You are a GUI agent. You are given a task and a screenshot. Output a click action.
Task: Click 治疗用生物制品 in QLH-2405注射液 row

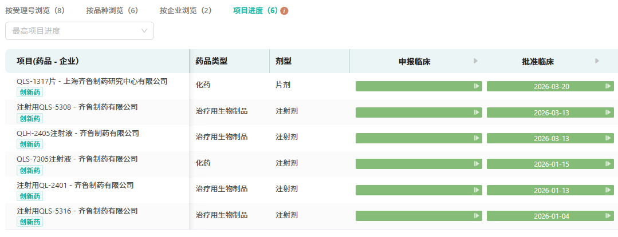click(222, 137)
